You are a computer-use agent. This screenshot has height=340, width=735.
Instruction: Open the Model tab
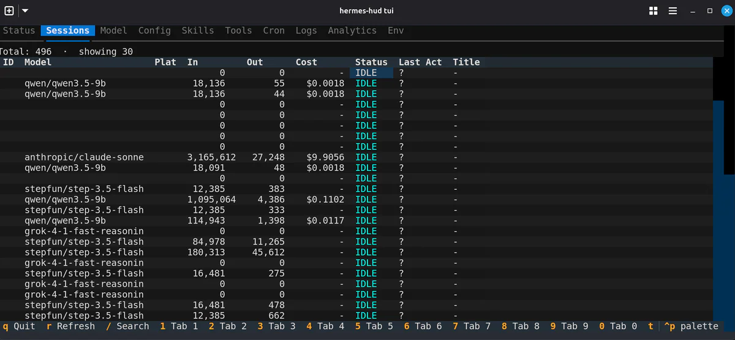tap(113, 31)
